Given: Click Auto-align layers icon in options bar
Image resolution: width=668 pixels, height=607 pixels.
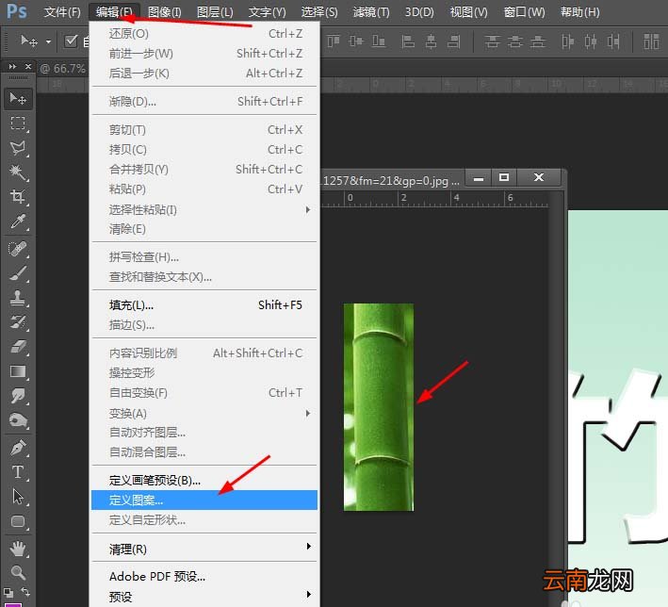Looking at the screenshot, I should coord(651,41).
